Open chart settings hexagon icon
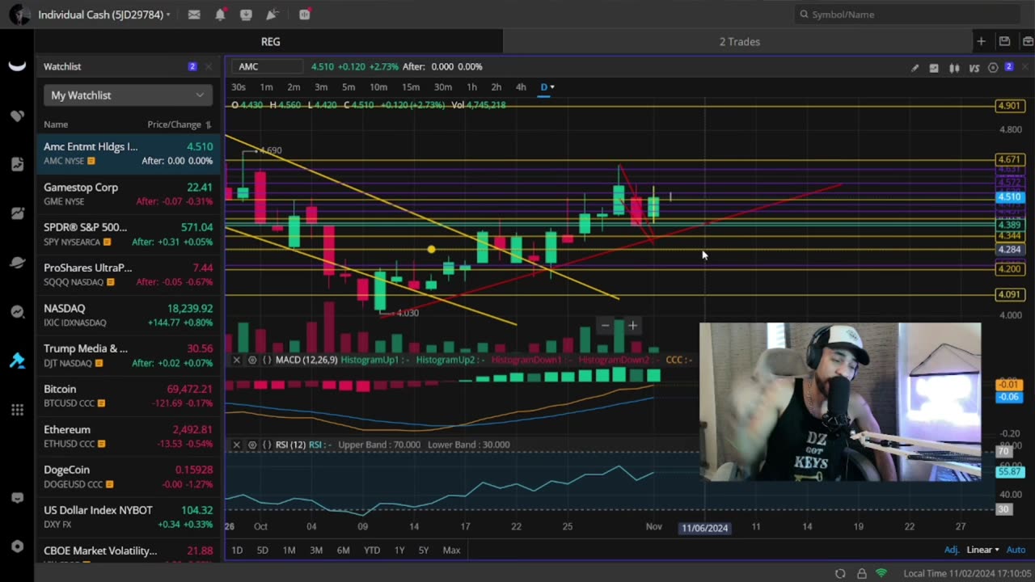 [993, 68]
